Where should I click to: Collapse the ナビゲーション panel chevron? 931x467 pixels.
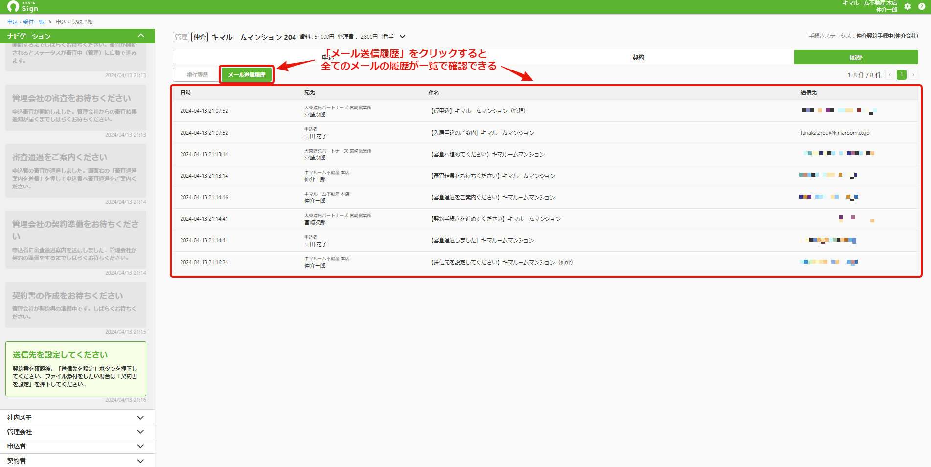click(141, 36)
